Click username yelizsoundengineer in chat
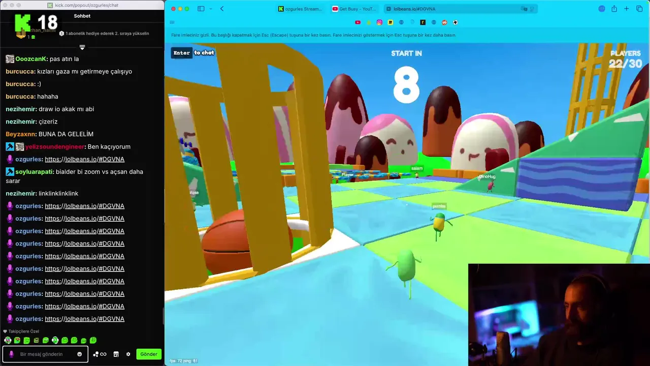 (x=54, y=147)
